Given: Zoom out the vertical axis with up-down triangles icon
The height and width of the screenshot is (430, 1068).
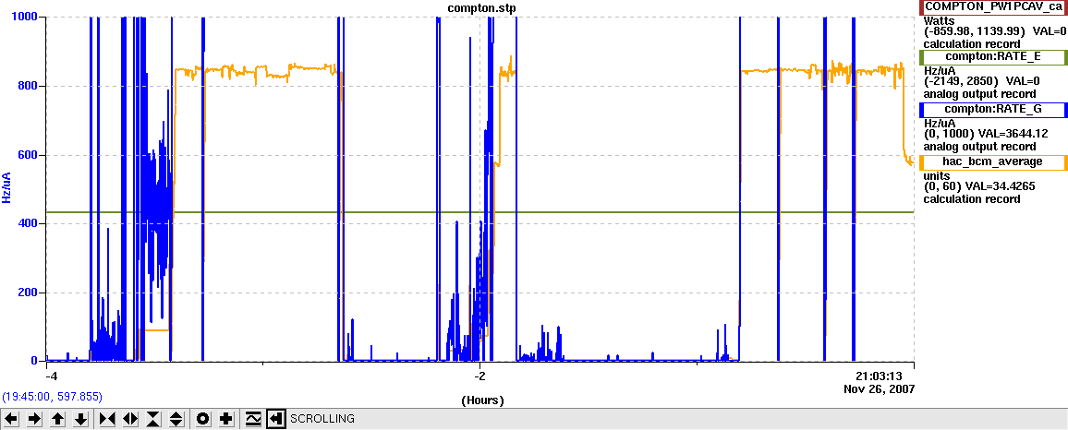Looking at the screenshot, I should [x=176, y=418].
